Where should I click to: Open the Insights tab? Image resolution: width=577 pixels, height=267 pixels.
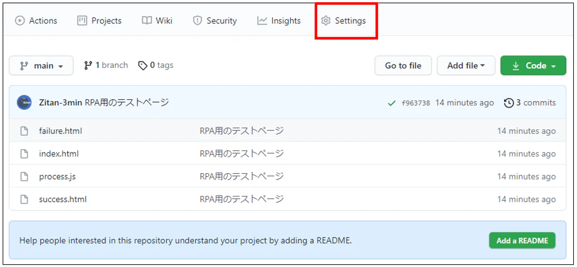279,21
